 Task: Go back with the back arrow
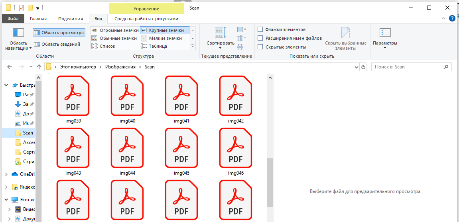(10, 67)
